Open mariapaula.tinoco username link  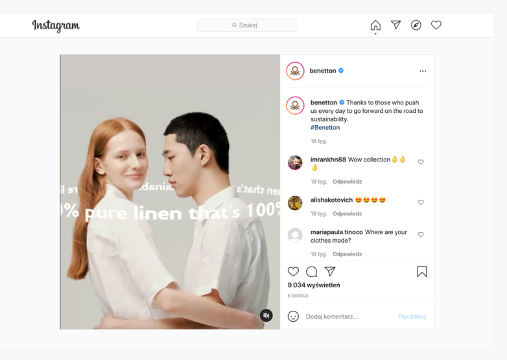point(336,232)
